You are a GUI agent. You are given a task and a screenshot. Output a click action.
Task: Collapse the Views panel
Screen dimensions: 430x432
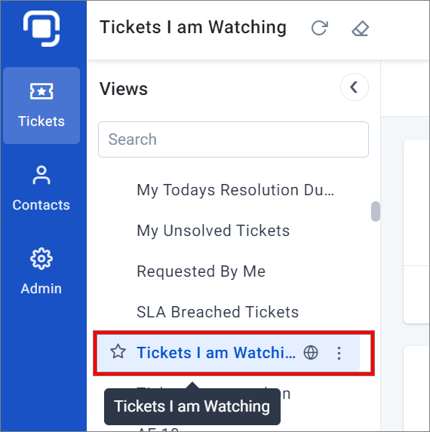(x=355, y=87)
